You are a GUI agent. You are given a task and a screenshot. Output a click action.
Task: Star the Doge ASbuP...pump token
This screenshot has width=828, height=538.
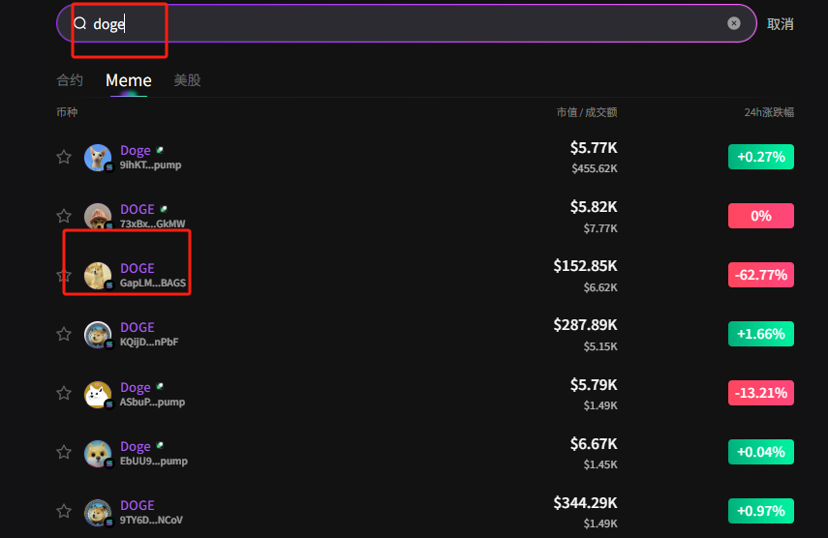[64, 394]
